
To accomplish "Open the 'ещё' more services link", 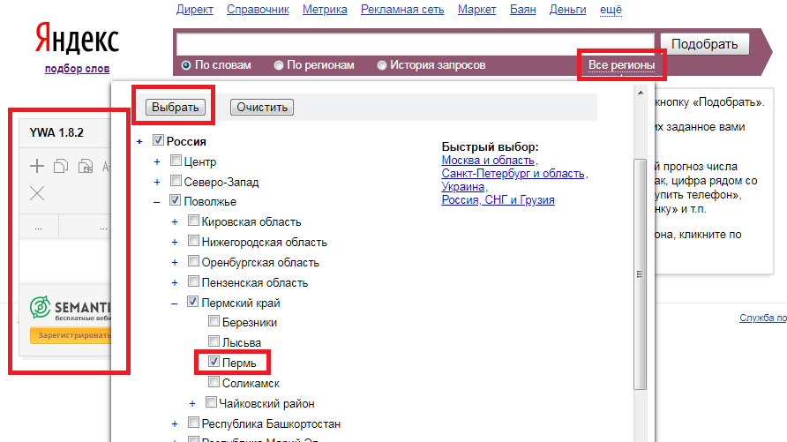I will point(611,10).
